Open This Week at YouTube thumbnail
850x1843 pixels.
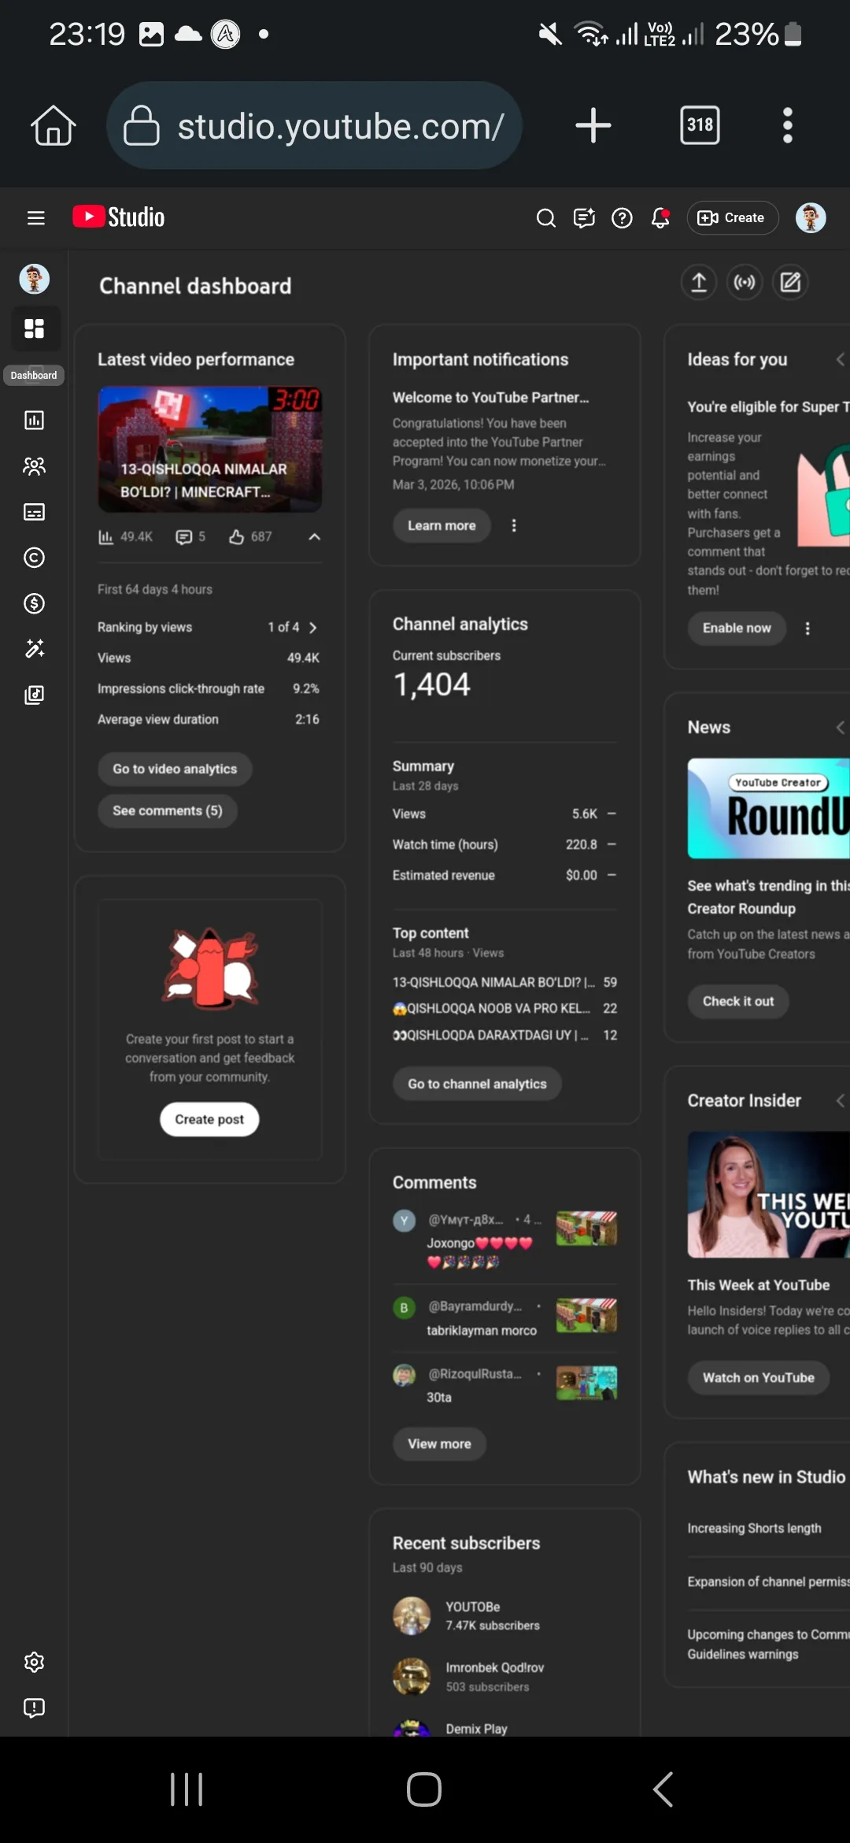point(769,1195)
